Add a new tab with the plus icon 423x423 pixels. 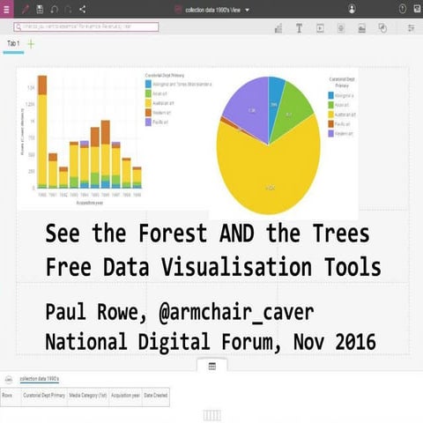31,44
